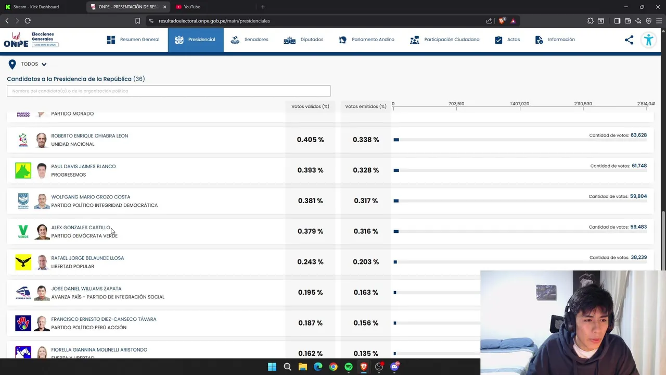Screen dimensions: 666x375
Task: Open browser hamburger menu
Action: pyautogui.click(x=659, y=21)
